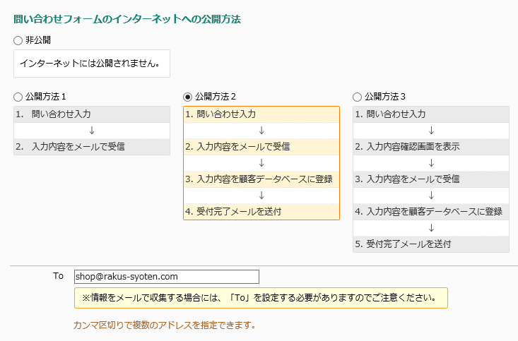Click the yellow To setting notice box
Image resolution: width=518 pixels, height=341 pixels.
point(261,298)
